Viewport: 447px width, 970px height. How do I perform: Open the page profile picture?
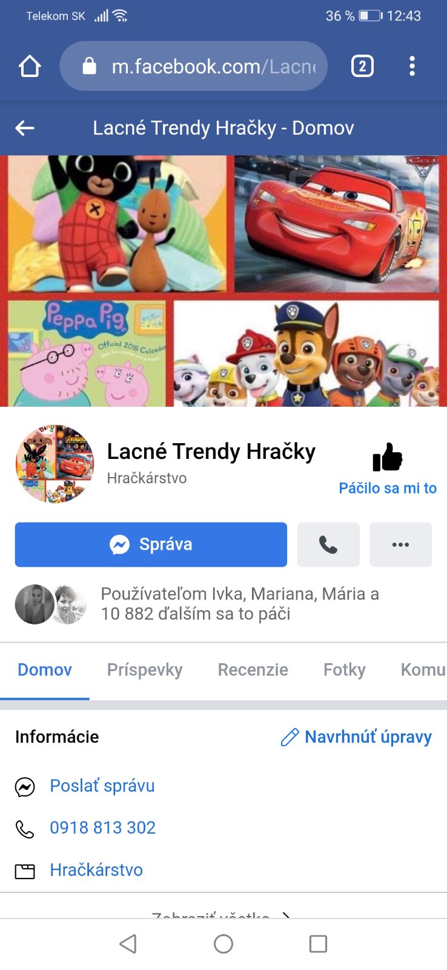pyautogui.click(x=55, y=464)
